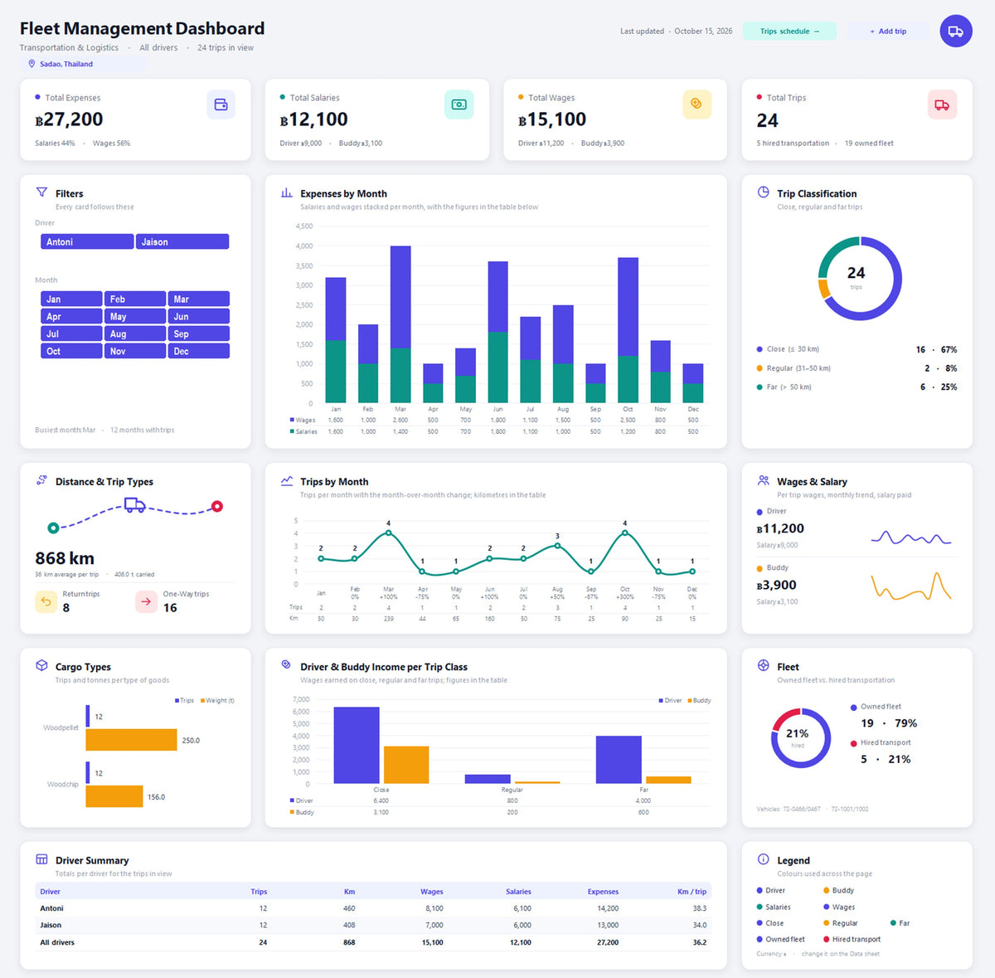This screenshot has width=995, height=978.
Task: Click the box icon beside Cargo Types
Action: (x=41, y=665)
